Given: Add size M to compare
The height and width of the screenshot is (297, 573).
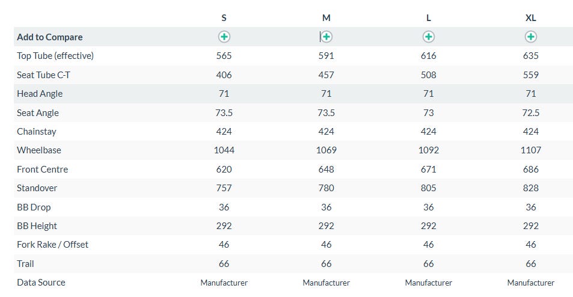Looking at the screenshot, I should pyautogui.click(x=326, y=37).
